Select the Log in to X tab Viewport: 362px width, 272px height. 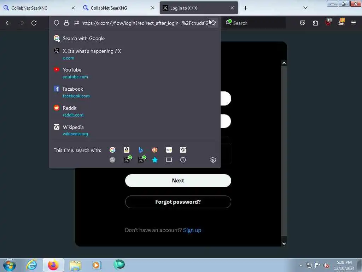[199, 8]
